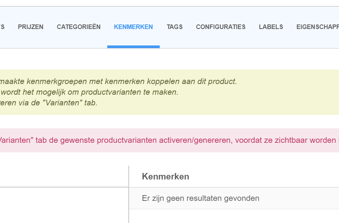Switch to the CATEGORIEËN tab
This screenshot has height=223, width=339.
(79, 27)
